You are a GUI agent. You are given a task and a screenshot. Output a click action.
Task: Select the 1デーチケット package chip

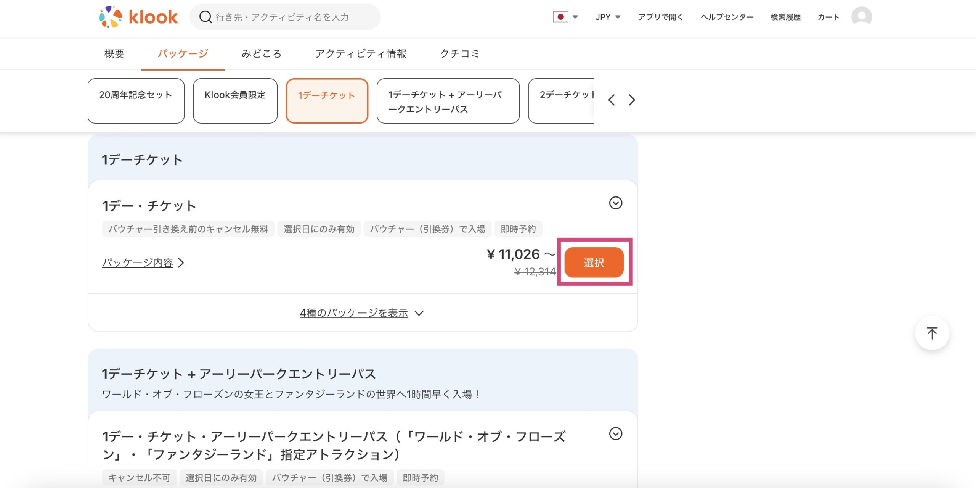click(x=327, y=101)
